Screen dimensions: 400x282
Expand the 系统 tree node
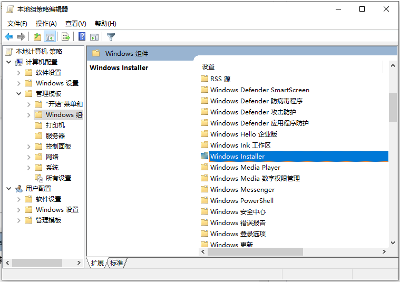coord(29,168)
